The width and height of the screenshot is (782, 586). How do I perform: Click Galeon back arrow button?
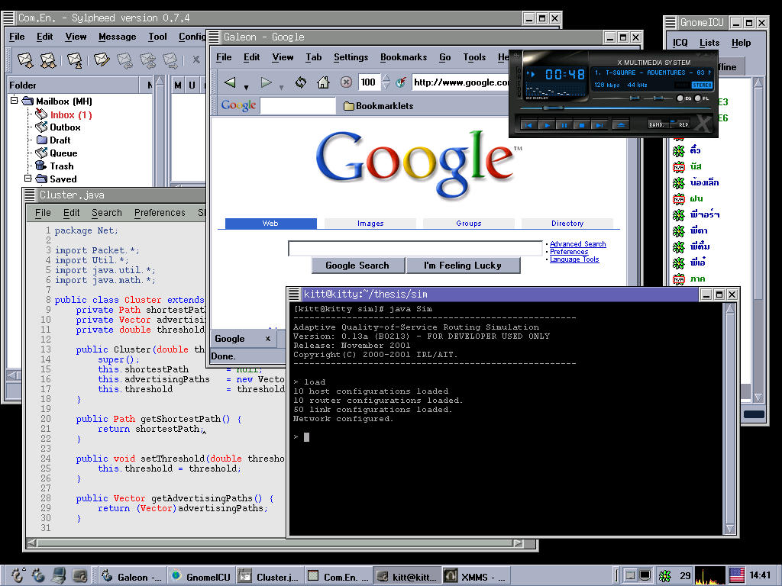click(x=231, y=82)
